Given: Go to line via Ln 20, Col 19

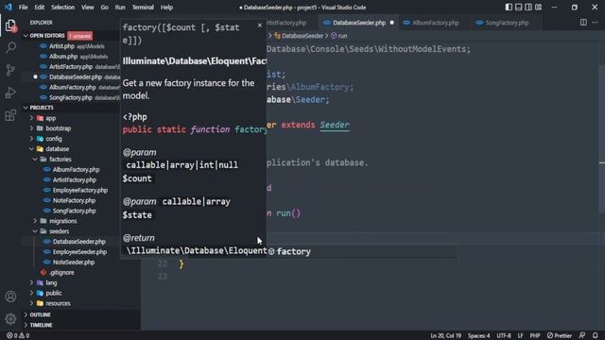Looking at the screenshot, I should pyautogui.click(x=445, y=336).
